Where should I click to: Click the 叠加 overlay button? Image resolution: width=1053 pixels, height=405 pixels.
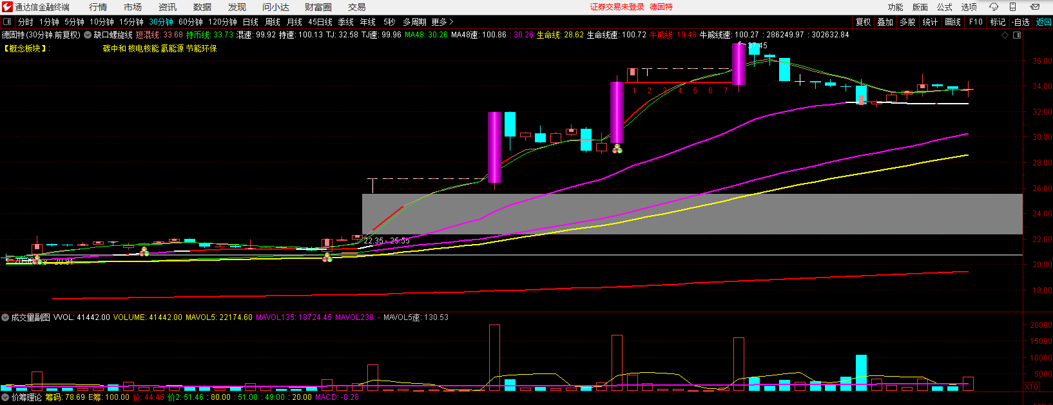(885, 22)
